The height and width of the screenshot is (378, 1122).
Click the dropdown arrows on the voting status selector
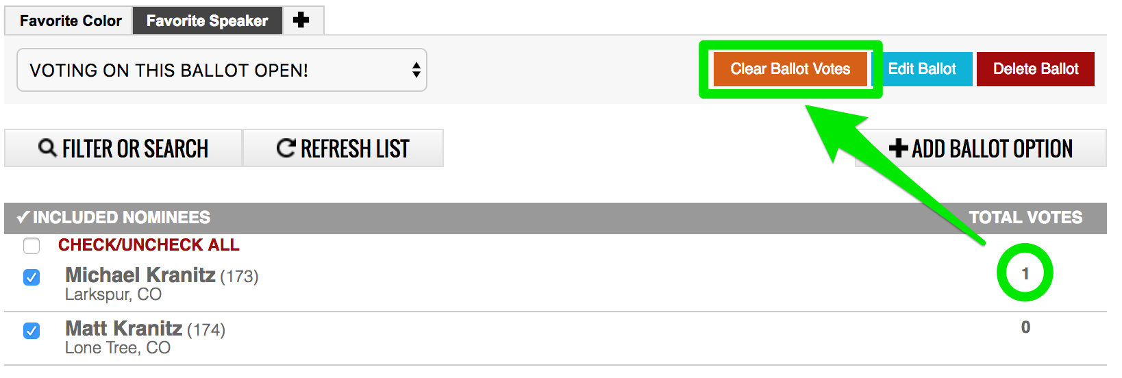point(416,70)
